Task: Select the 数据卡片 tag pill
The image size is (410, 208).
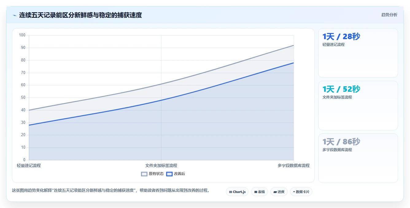Action: coord(301,192)
